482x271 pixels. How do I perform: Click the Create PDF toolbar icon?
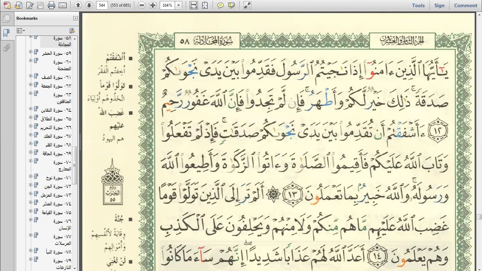pyautogui.click(x=7, y=5)
